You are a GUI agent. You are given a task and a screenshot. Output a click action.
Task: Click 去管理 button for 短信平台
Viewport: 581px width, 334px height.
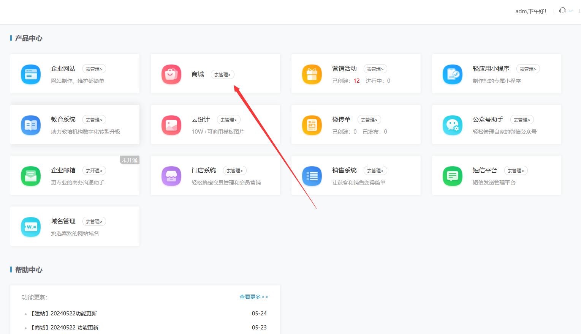pyautogui.click(x=516, y=170)
